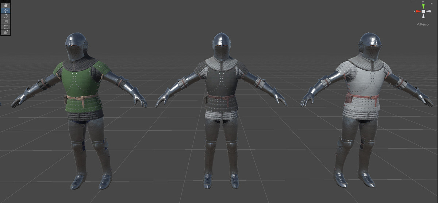Click the scene gizmo center cube
The width and height of the screenshot is (438, 203).
click(423, 11)
